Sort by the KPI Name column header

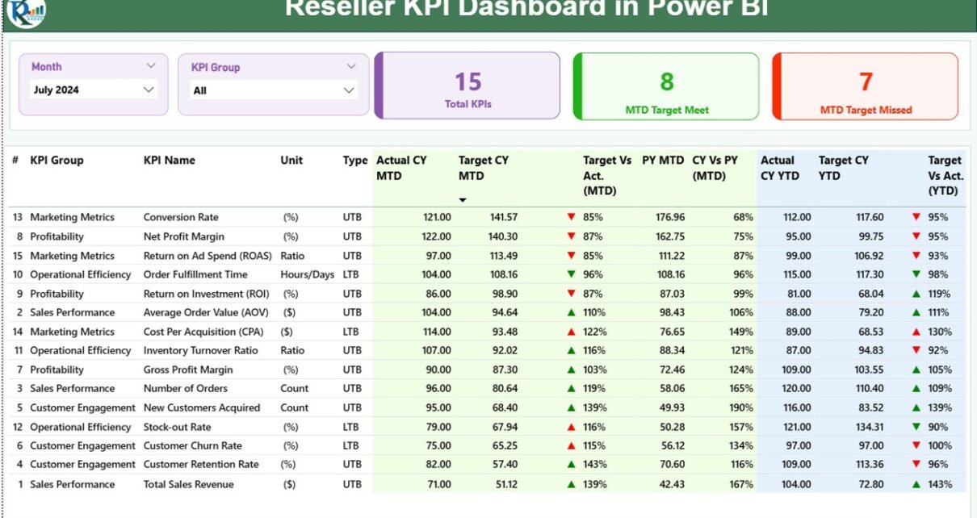point(169,160)
